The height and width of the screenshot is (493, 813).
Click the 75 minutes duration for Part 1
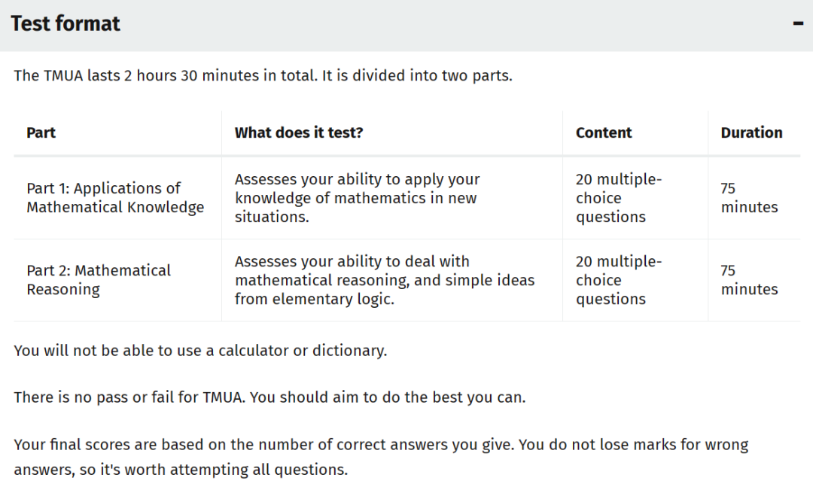(x=749, y=197)
